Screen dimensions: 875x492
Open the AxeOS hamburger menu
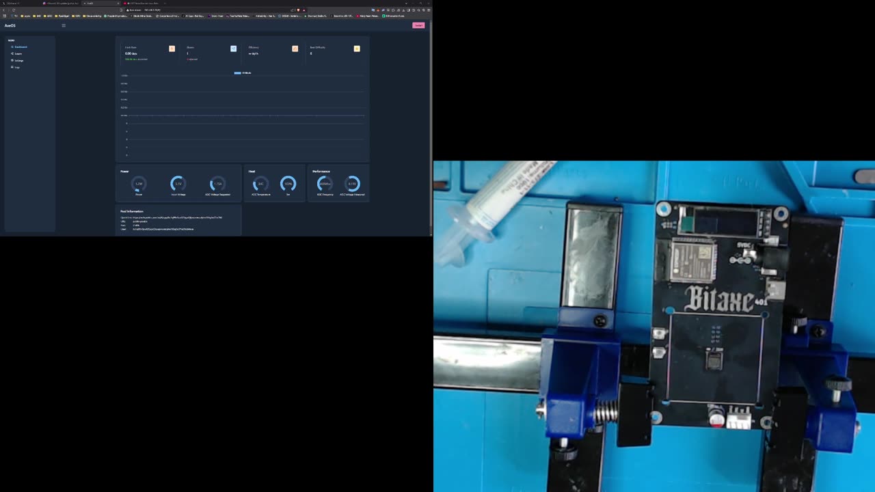coord(64,25)
